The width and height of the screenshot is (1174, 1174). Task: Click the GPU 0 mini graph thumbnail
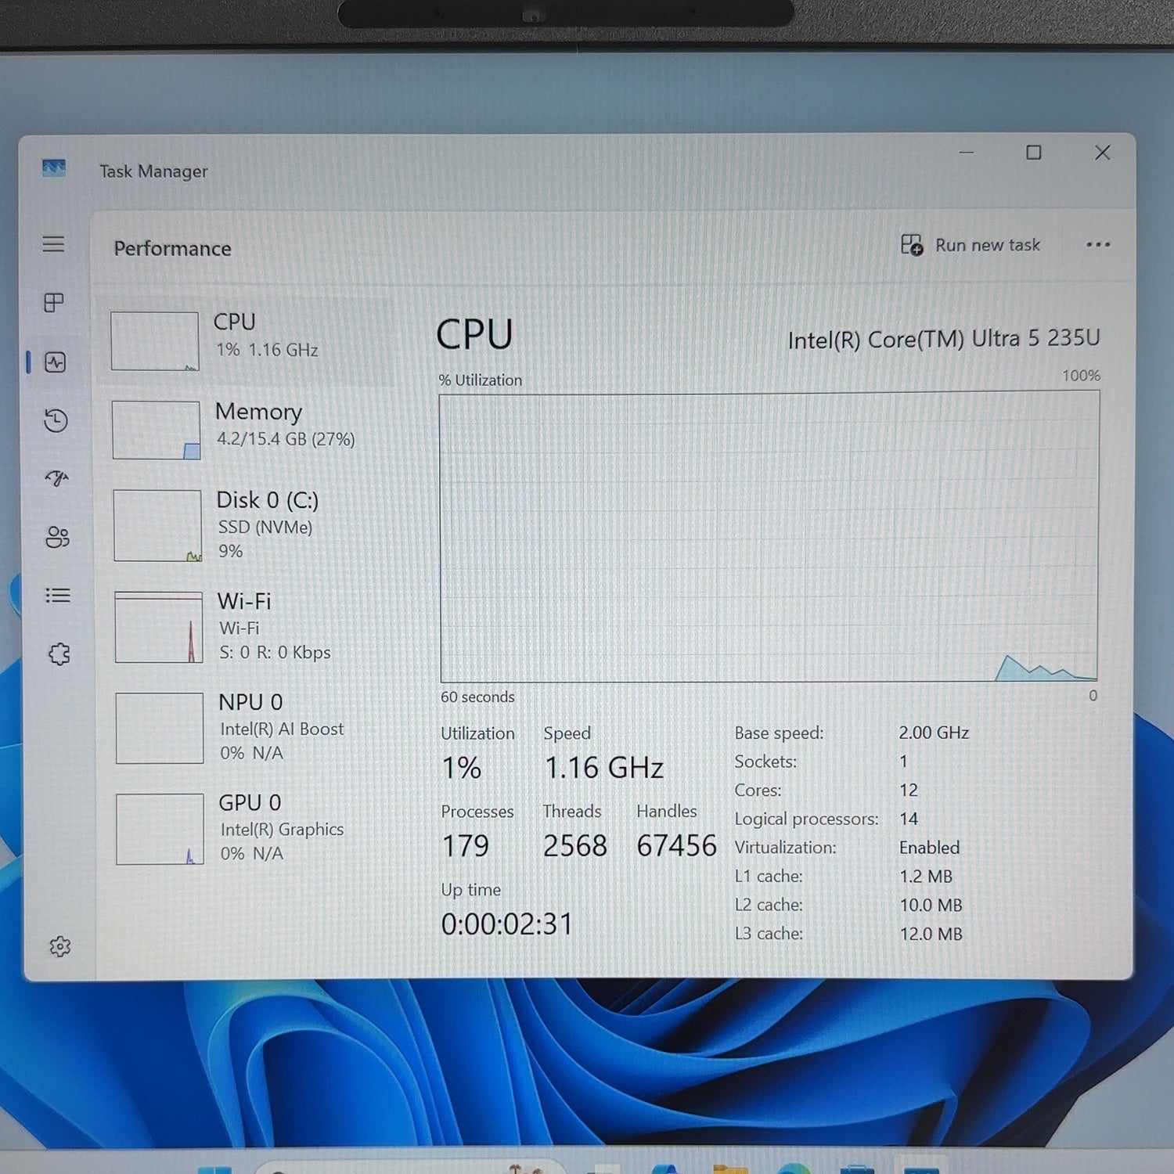pyautogui.click(x=160, y=829)
